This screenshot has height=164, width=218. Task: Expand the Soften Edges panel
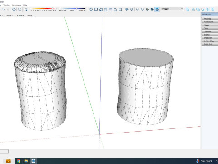pos(210,41)
